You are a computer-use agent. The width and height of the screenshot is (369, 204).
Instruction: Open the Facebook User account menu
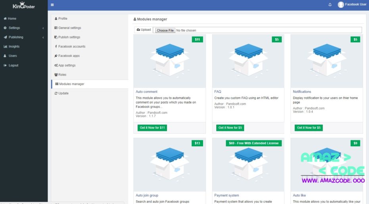point(352,4)
